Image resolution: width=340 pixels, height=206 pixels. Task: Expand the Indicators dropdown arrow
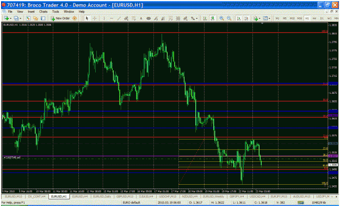[x=259, y=19]
